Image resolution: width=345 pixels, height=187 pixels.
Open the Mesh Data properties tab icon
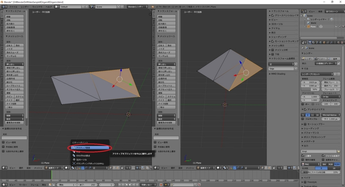point(335,42)
